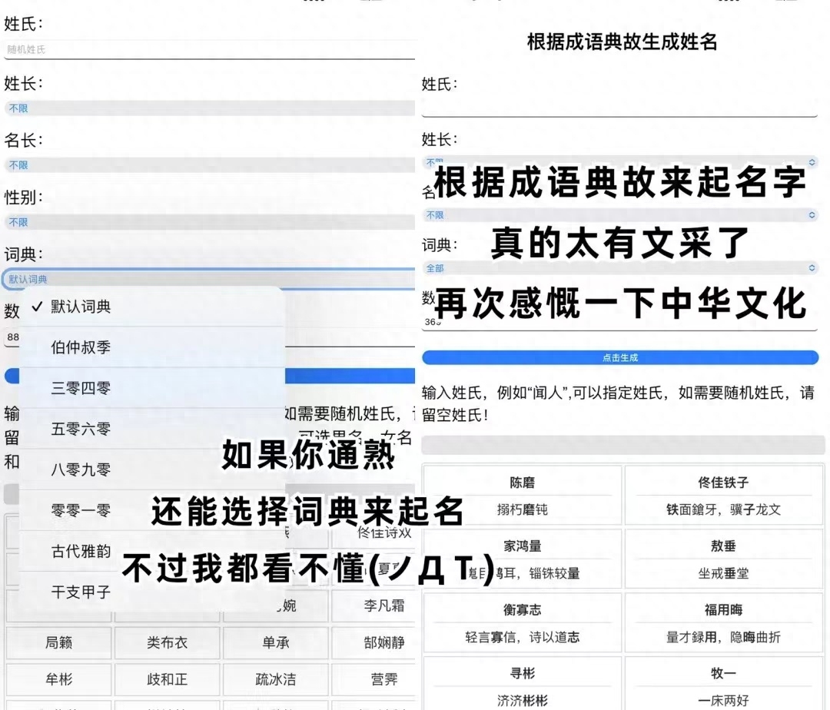Click the arrows on right panel 姓长 dropdown
Image resolution: width=830 pixels, height=710 pixels.
[x=812, y=162]
